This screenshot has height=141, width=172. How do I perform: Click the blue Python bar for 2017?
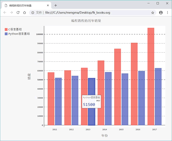pyautogui.click(x=158, y=97)
